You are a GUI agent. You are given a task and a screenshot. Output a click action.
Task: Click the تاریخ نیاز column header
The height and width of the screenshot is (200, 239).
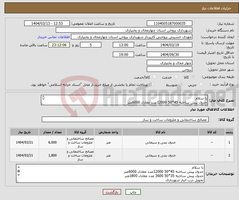[24, 132]
